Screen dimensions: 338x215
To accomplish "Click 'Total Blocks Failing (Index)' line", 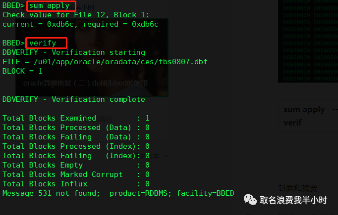I will click(76, 156).
